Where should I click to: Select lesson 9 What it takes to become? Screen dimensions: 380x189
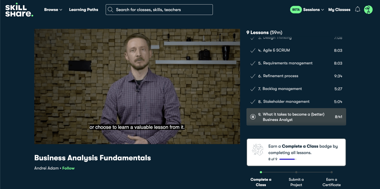(296, 117)
